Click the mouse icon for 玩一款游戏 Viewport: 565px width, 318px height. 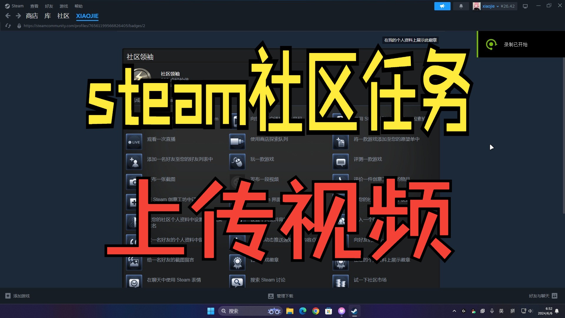(237, 162)
